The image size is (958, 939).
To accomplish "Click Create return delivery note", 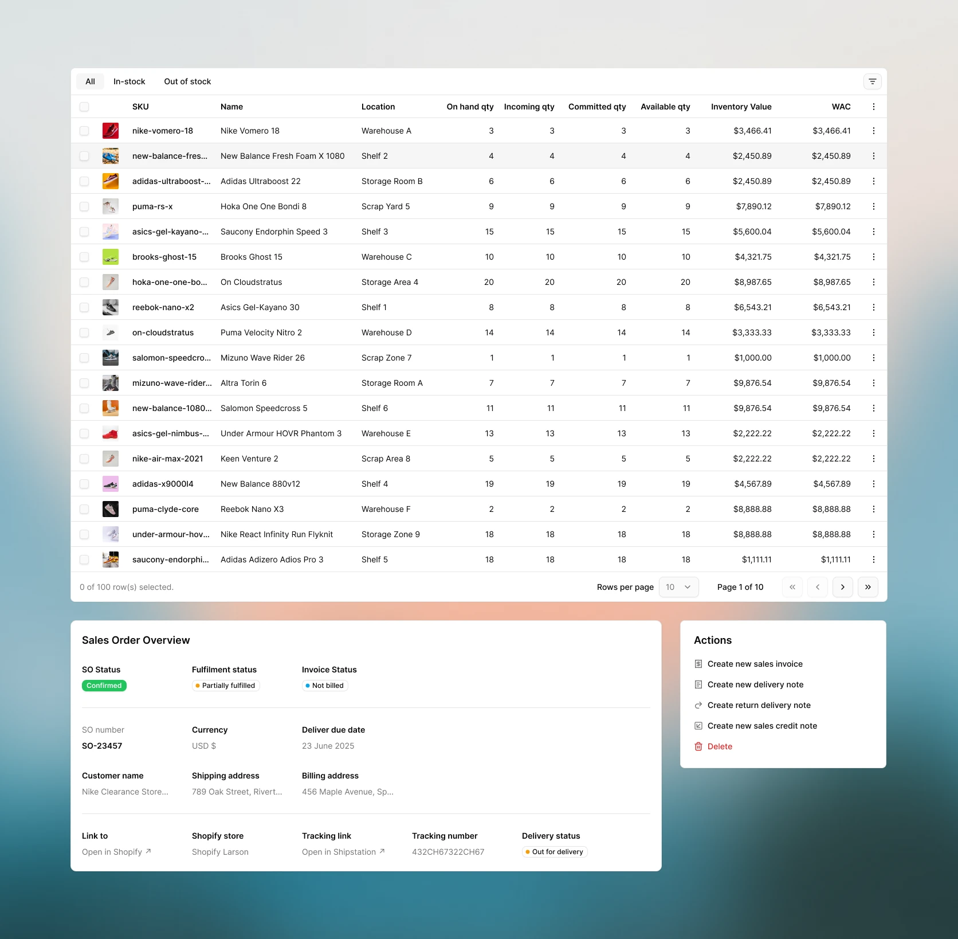I will (x=759, y=705).
